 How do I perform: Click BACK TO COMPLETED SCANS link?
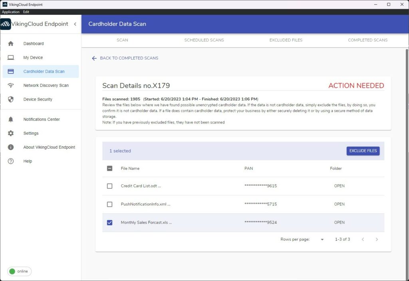coord(126,58)
